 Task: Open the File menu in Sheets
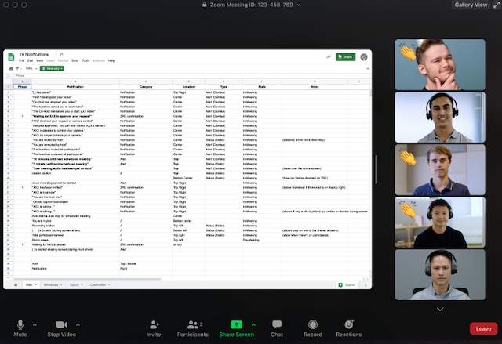tap(21, 60)
